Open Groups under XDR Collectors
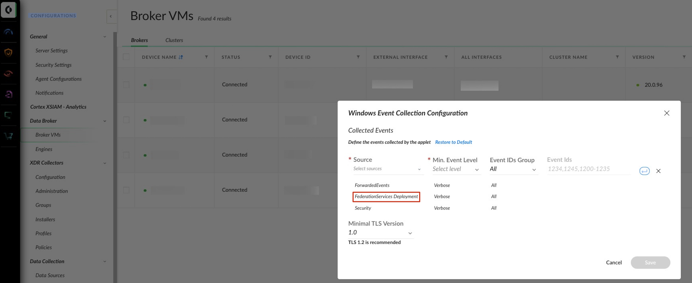The height and width of the screenshot is (283, 692). (43, 205)
